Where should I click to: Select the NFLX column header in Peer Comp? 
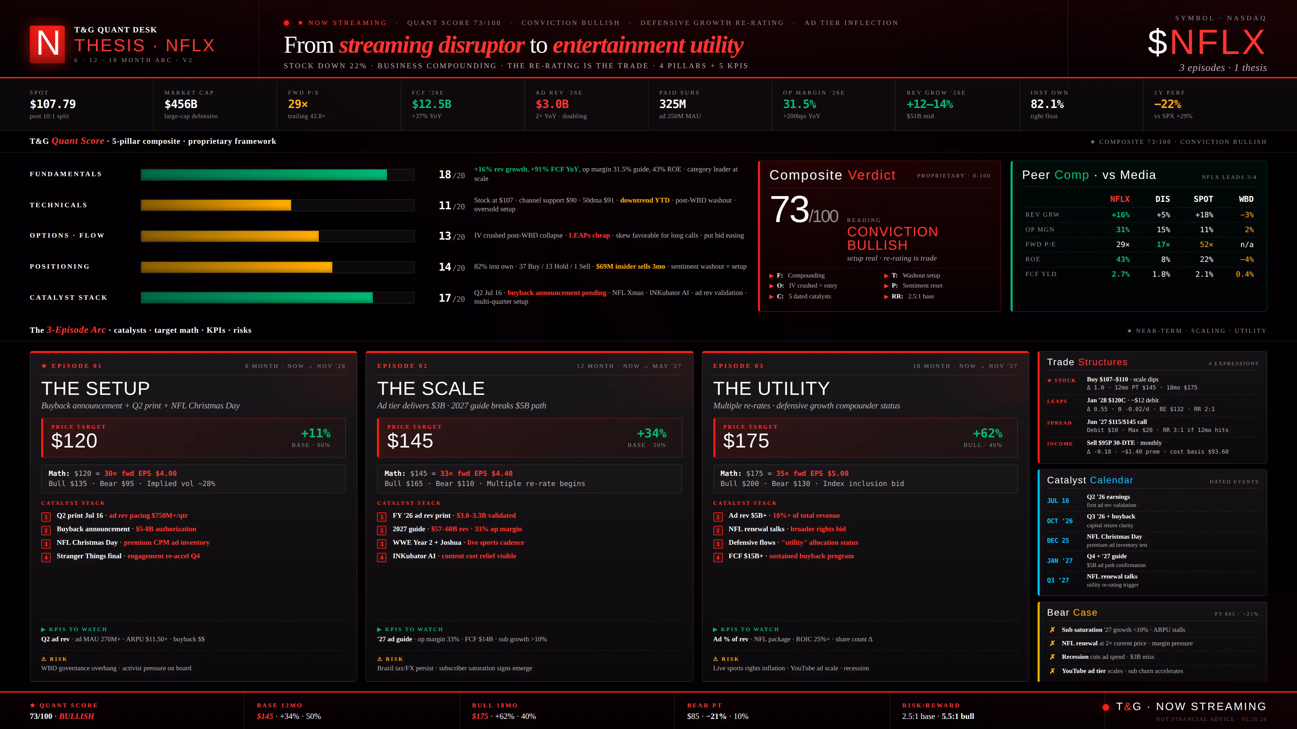click(1120, 199)
